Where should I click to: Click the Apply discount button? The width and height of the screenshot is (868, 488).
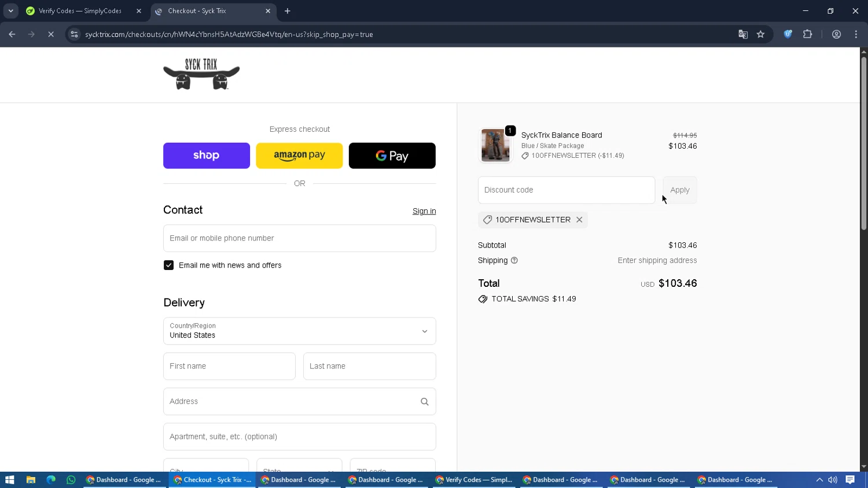coord(679,190)
